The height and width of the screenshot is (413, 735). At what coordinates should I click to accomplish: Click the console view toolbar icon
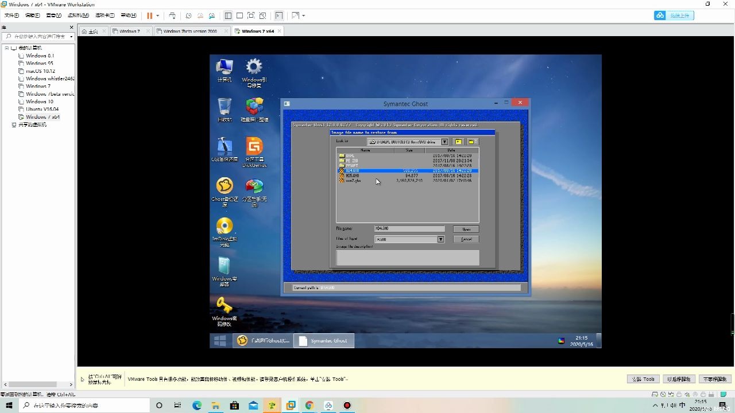pos(279,15)
